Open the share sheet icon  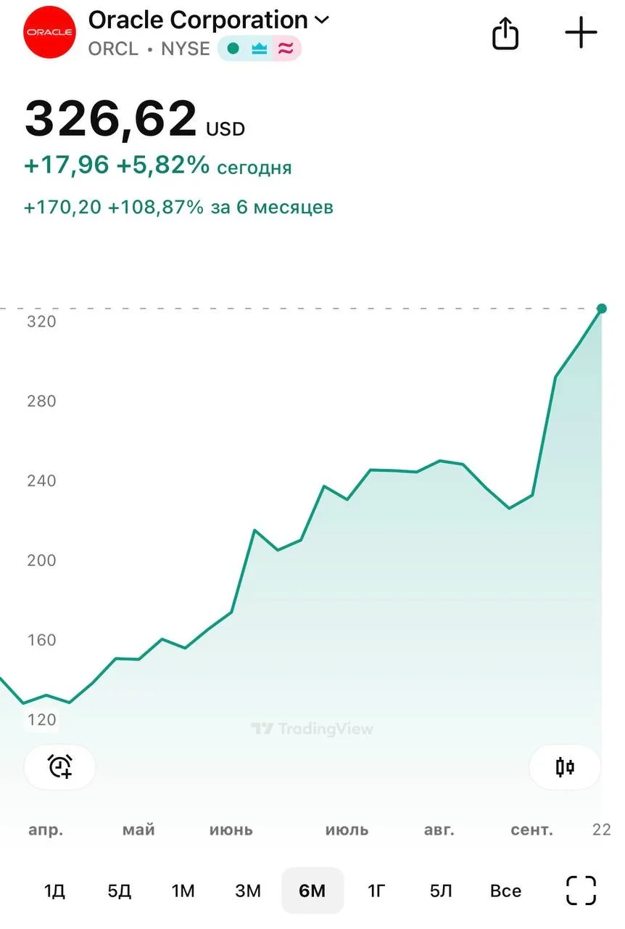point(505,33)
